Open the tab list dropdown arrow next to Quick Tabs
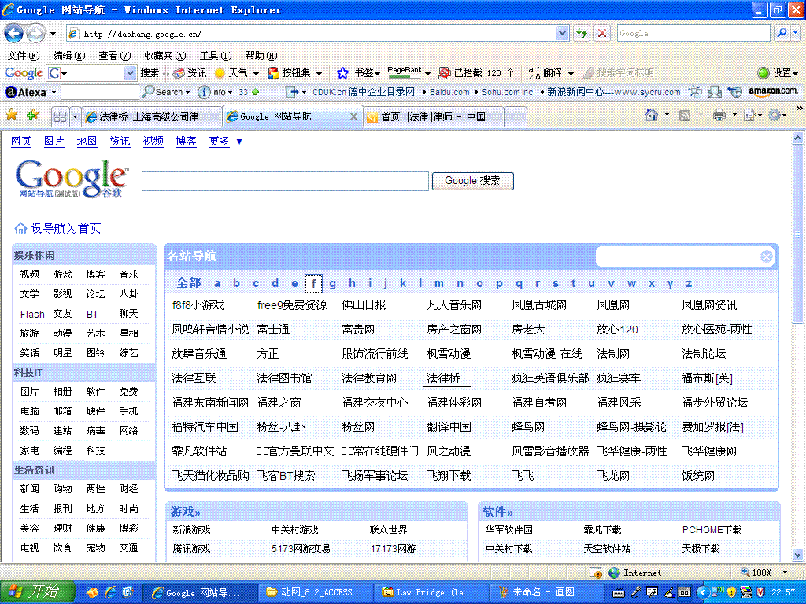The width and height of the screenshot is (806, 604). point(75,116)
